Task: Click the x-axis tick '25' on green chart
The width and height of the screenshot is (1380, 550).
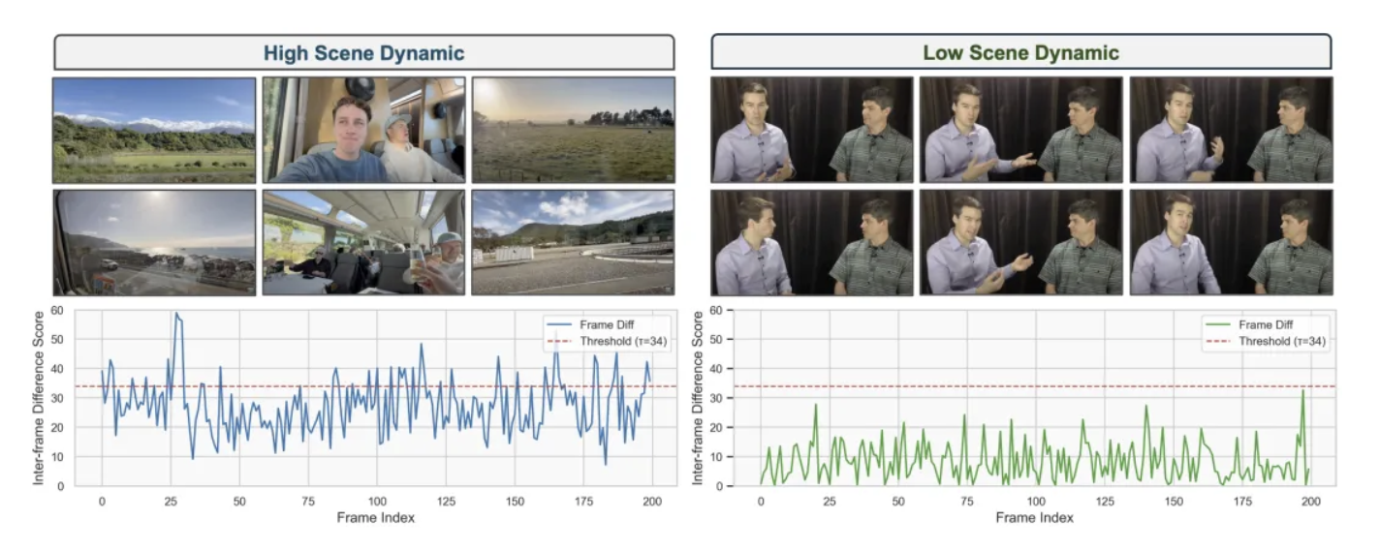Action: (x=829, y=501)
